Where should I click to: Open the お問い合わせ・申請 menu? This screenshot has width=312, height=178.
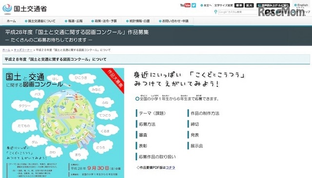point(174,21)
